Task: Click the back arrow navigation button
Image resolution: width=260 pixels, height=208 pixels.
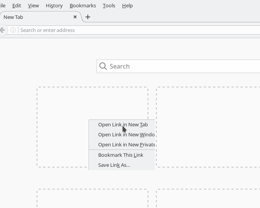Action: [x=2, y=30]
